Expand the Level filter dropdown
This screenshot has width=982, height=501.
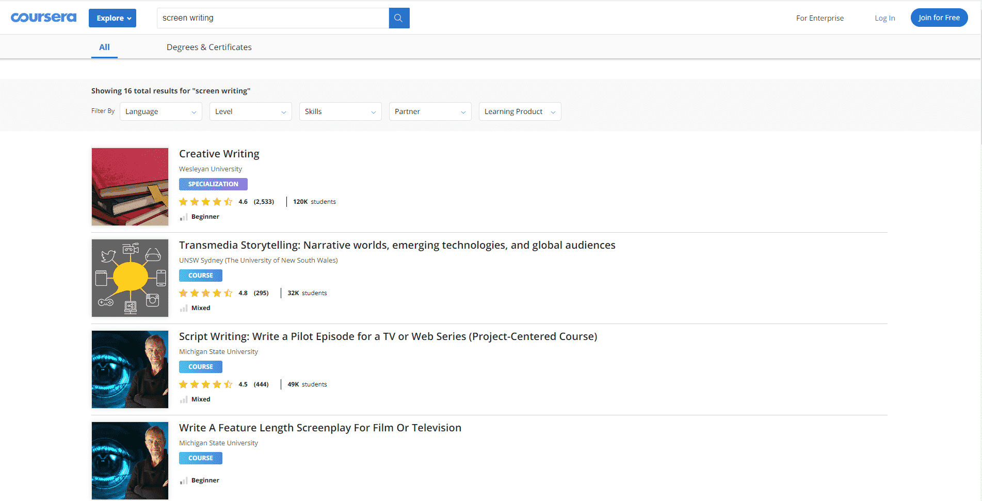251,111
